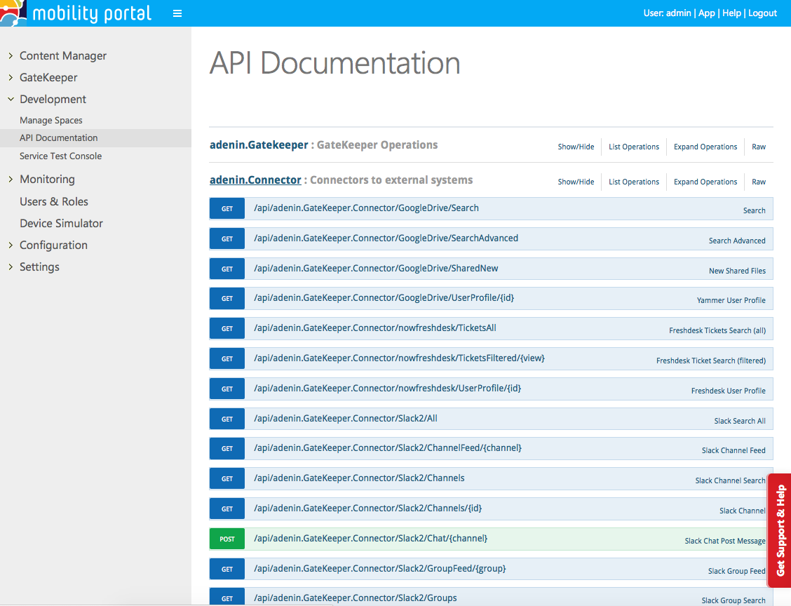Viewport: 791px width, 606px height.
Task: Click GET badge for nowfreshdesk/TicketsAll
Action: [227, 329]
